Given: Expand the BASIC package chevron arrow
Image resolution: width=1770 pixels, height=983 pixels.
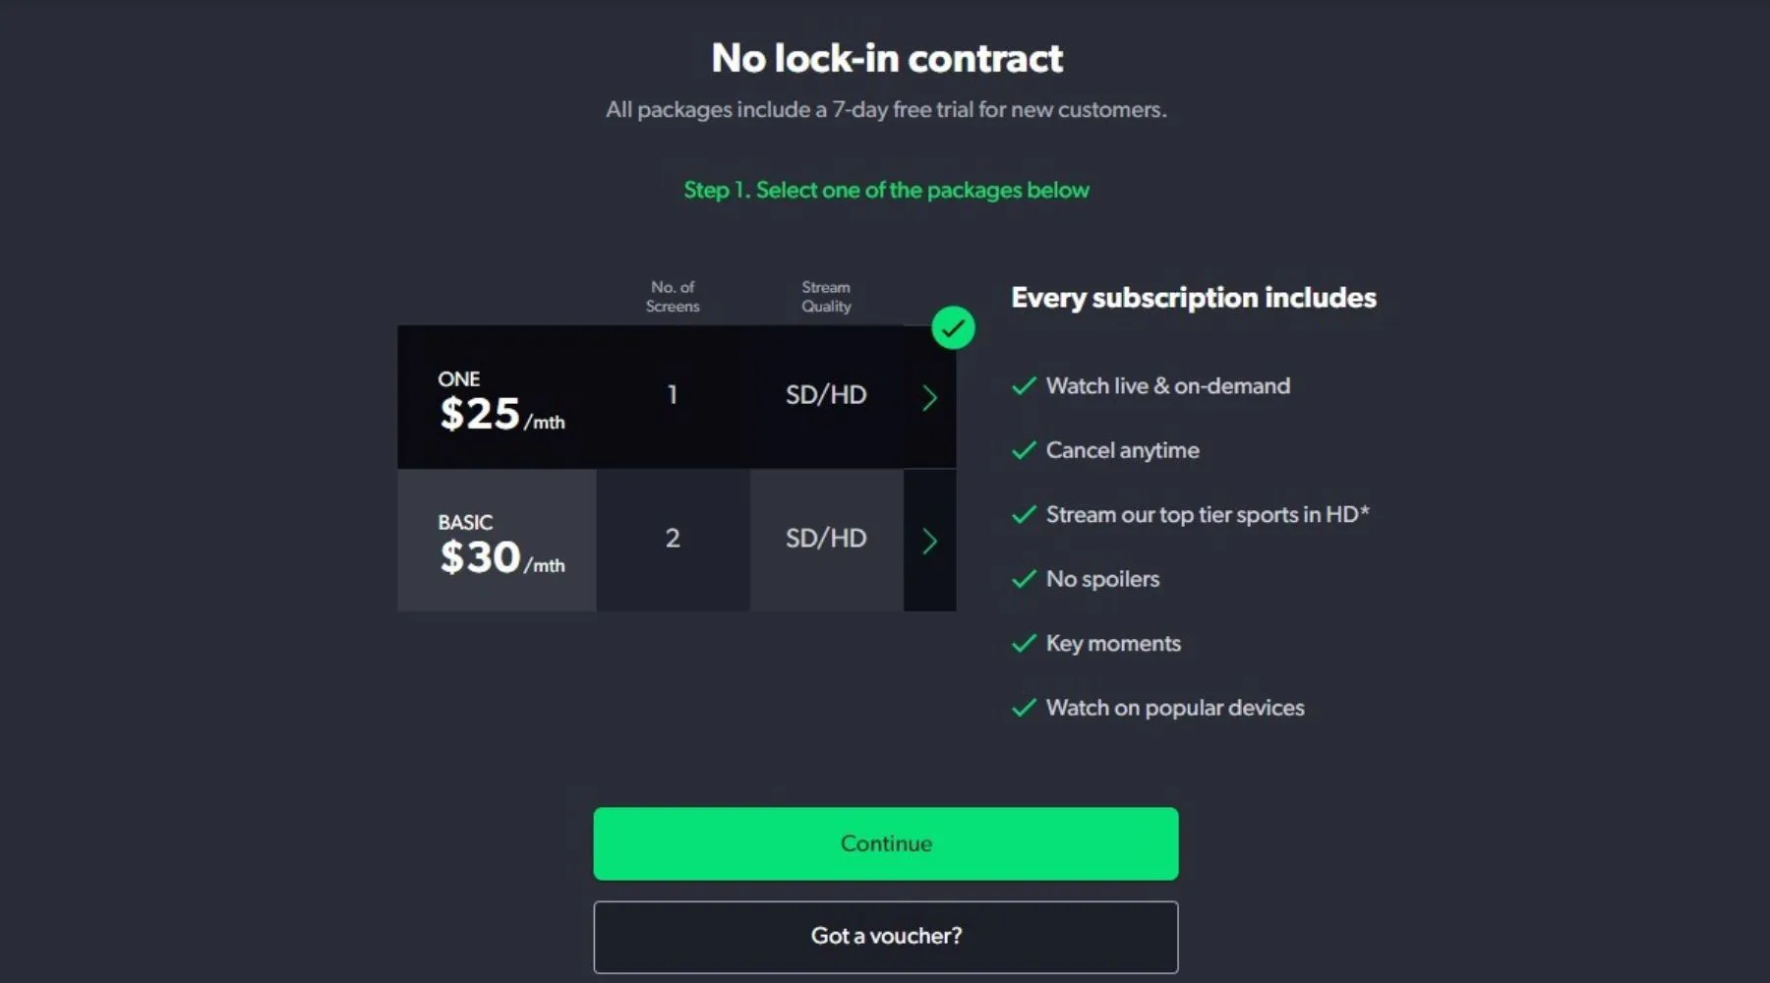Looking at the screenshot, I should coord(929,541).
